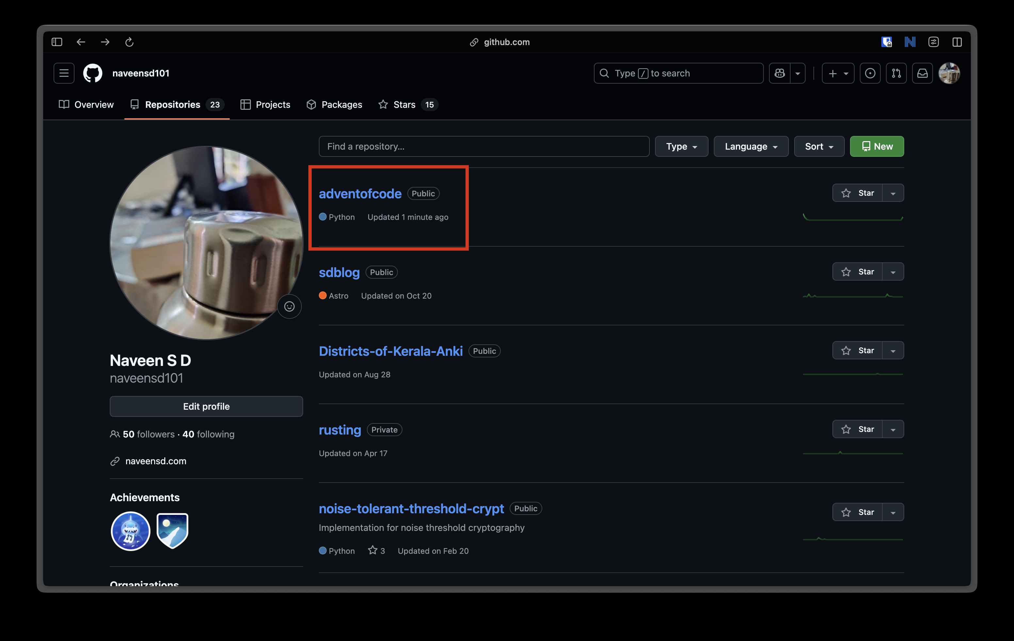Open the notifications inbox icon
Image resolution: width=1014 pixels, height=641 pixels.
pos(922,73)
